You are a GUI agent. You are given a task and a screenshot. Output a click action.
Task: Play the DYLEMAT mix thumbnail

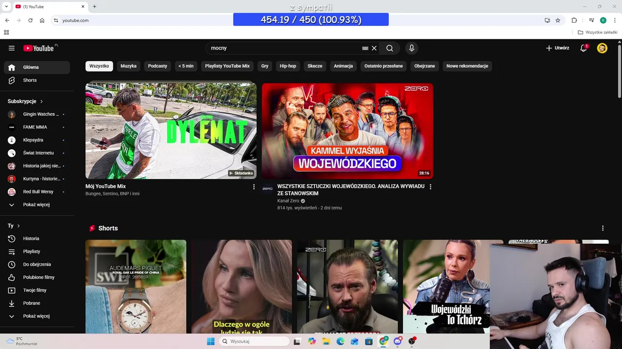coord(171,131)
